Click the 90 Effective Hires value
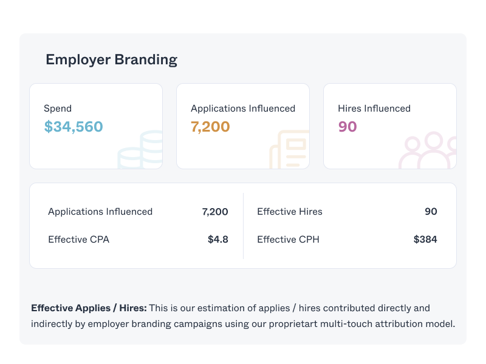 (x=431, y=212)
